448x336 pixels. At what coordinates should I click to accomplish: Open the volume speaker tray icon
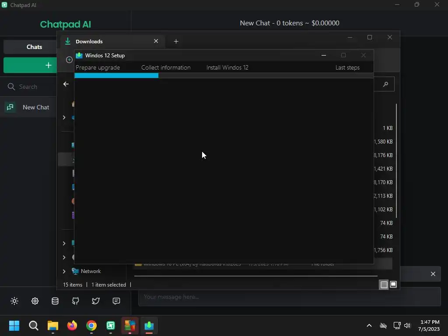point(407,325)
